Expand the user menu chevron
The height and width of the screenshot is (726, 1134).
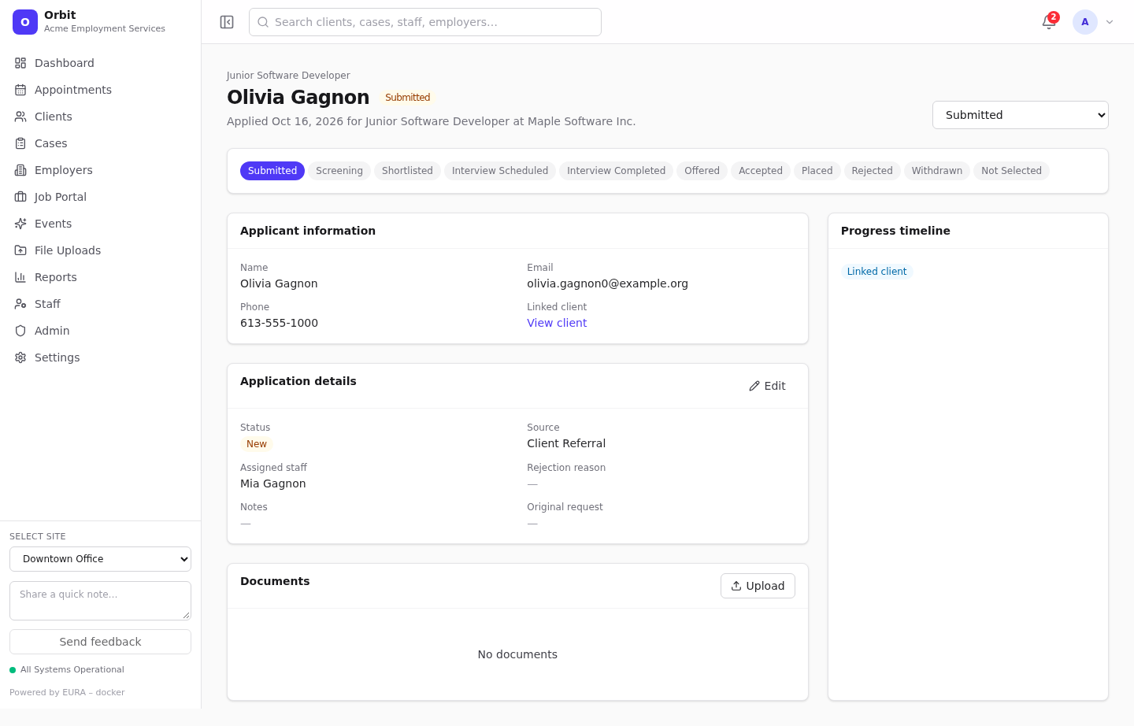pos(1110,22)
